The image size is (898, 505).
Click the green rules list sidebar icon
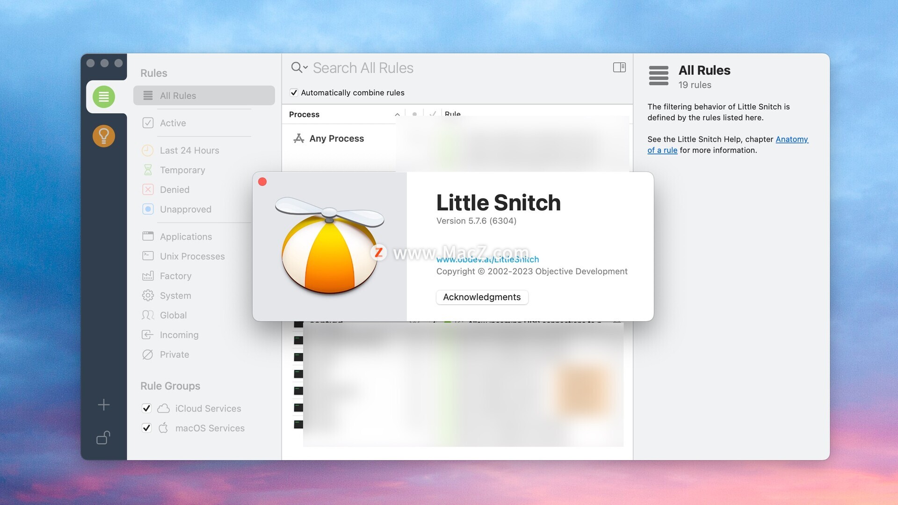104,97
